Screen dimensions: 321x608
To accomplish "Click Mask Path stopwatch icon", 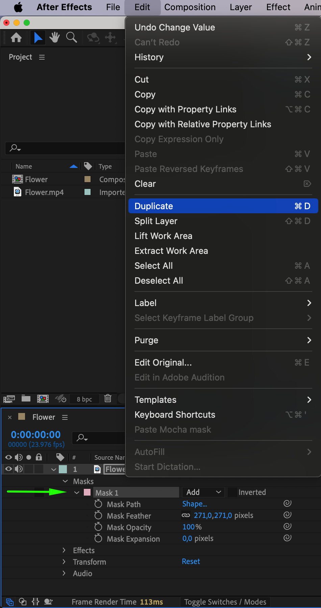I will [98, 504].
